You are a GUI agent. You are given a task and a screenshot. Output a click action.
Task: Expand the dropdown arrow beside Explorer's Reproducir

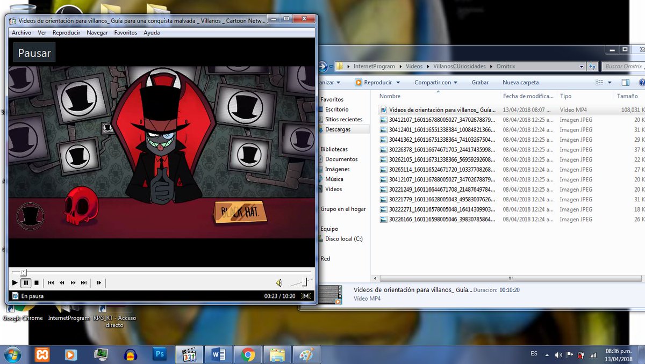point(398,83)
